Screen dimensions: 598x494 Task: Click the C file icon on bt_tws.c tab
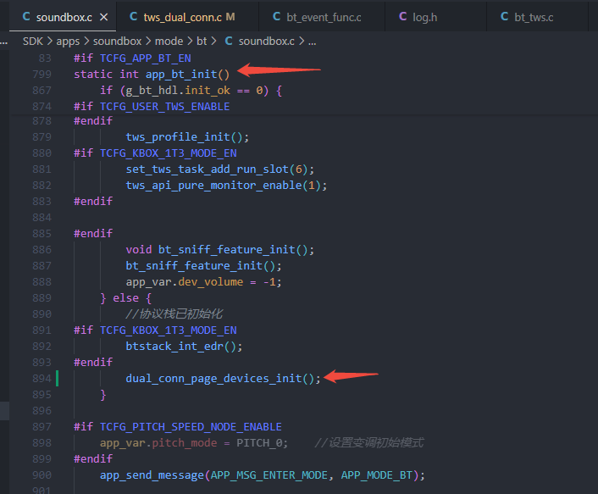(x=504, y=16)
